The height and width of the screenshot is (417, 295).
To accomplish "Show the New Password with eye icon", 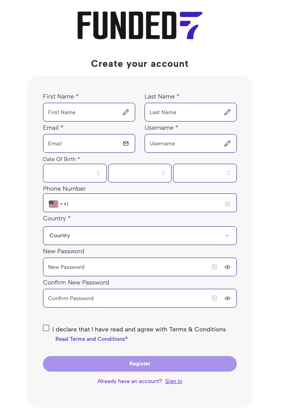I will [227, 267].
